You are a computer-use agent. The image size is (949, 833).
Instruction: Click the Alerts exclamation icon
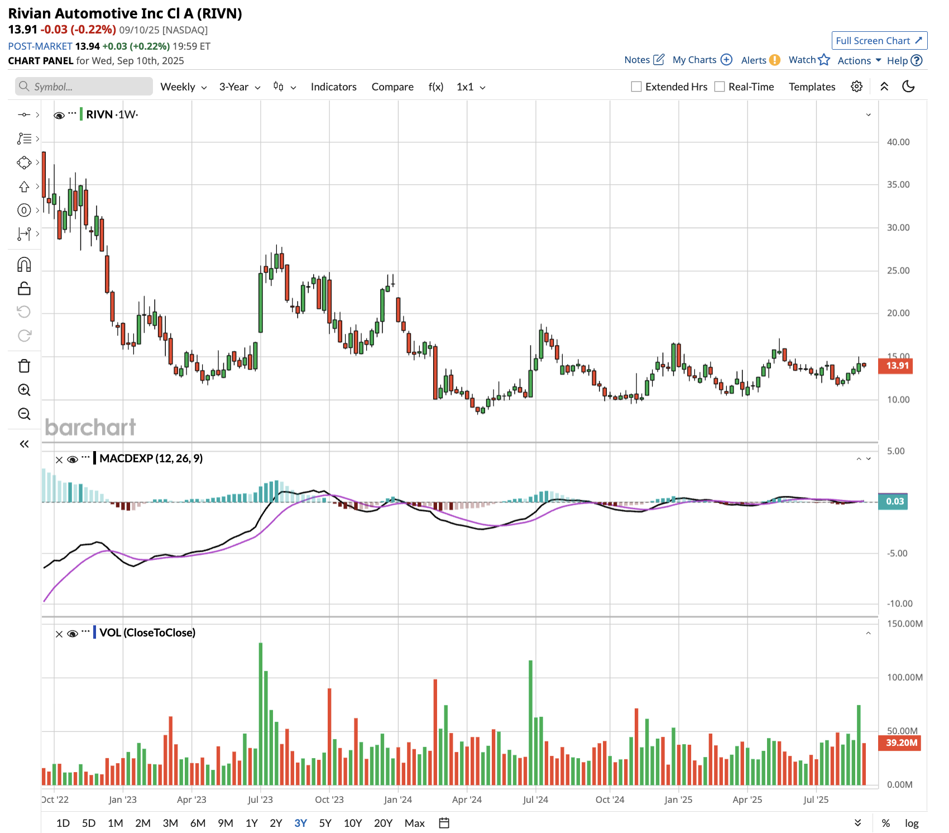coord(774,60)
